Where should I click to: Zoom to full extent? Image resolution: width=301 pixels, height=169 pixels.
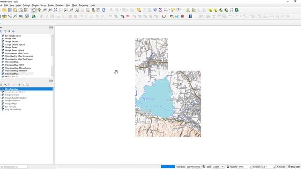click(x=55, y=10)
